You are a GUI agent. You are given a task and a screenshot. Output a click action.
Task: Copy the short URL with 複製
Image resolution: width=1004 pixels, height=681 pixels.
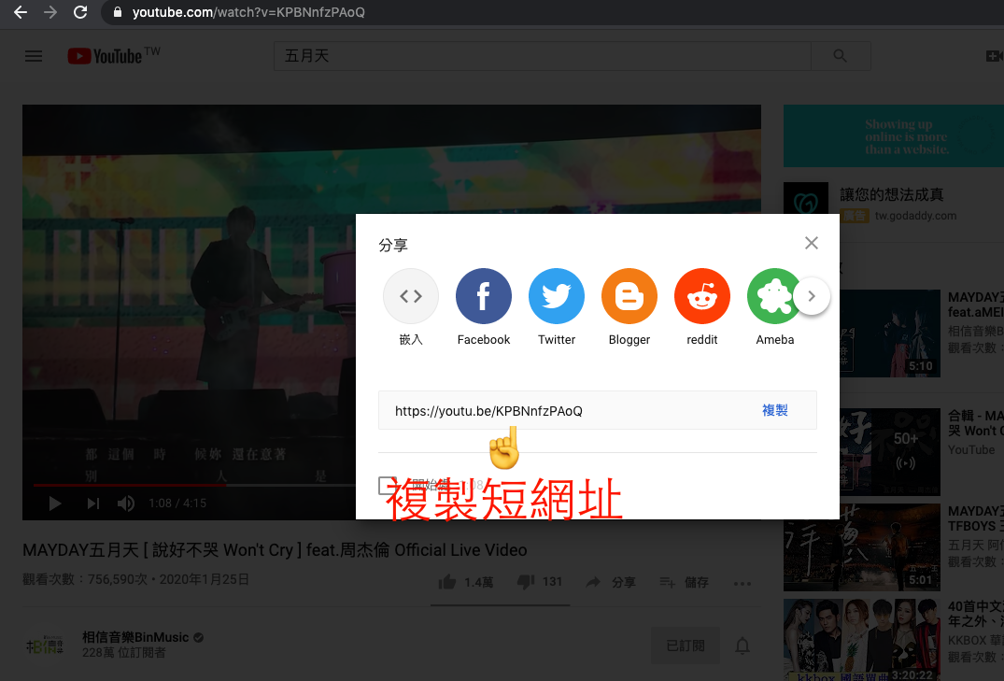click(x=775, y=410)
